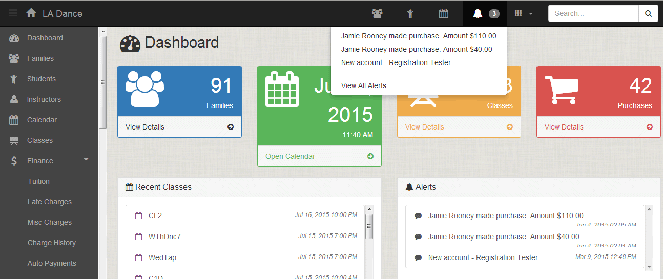Open calendar icon in top navbar

444,14
